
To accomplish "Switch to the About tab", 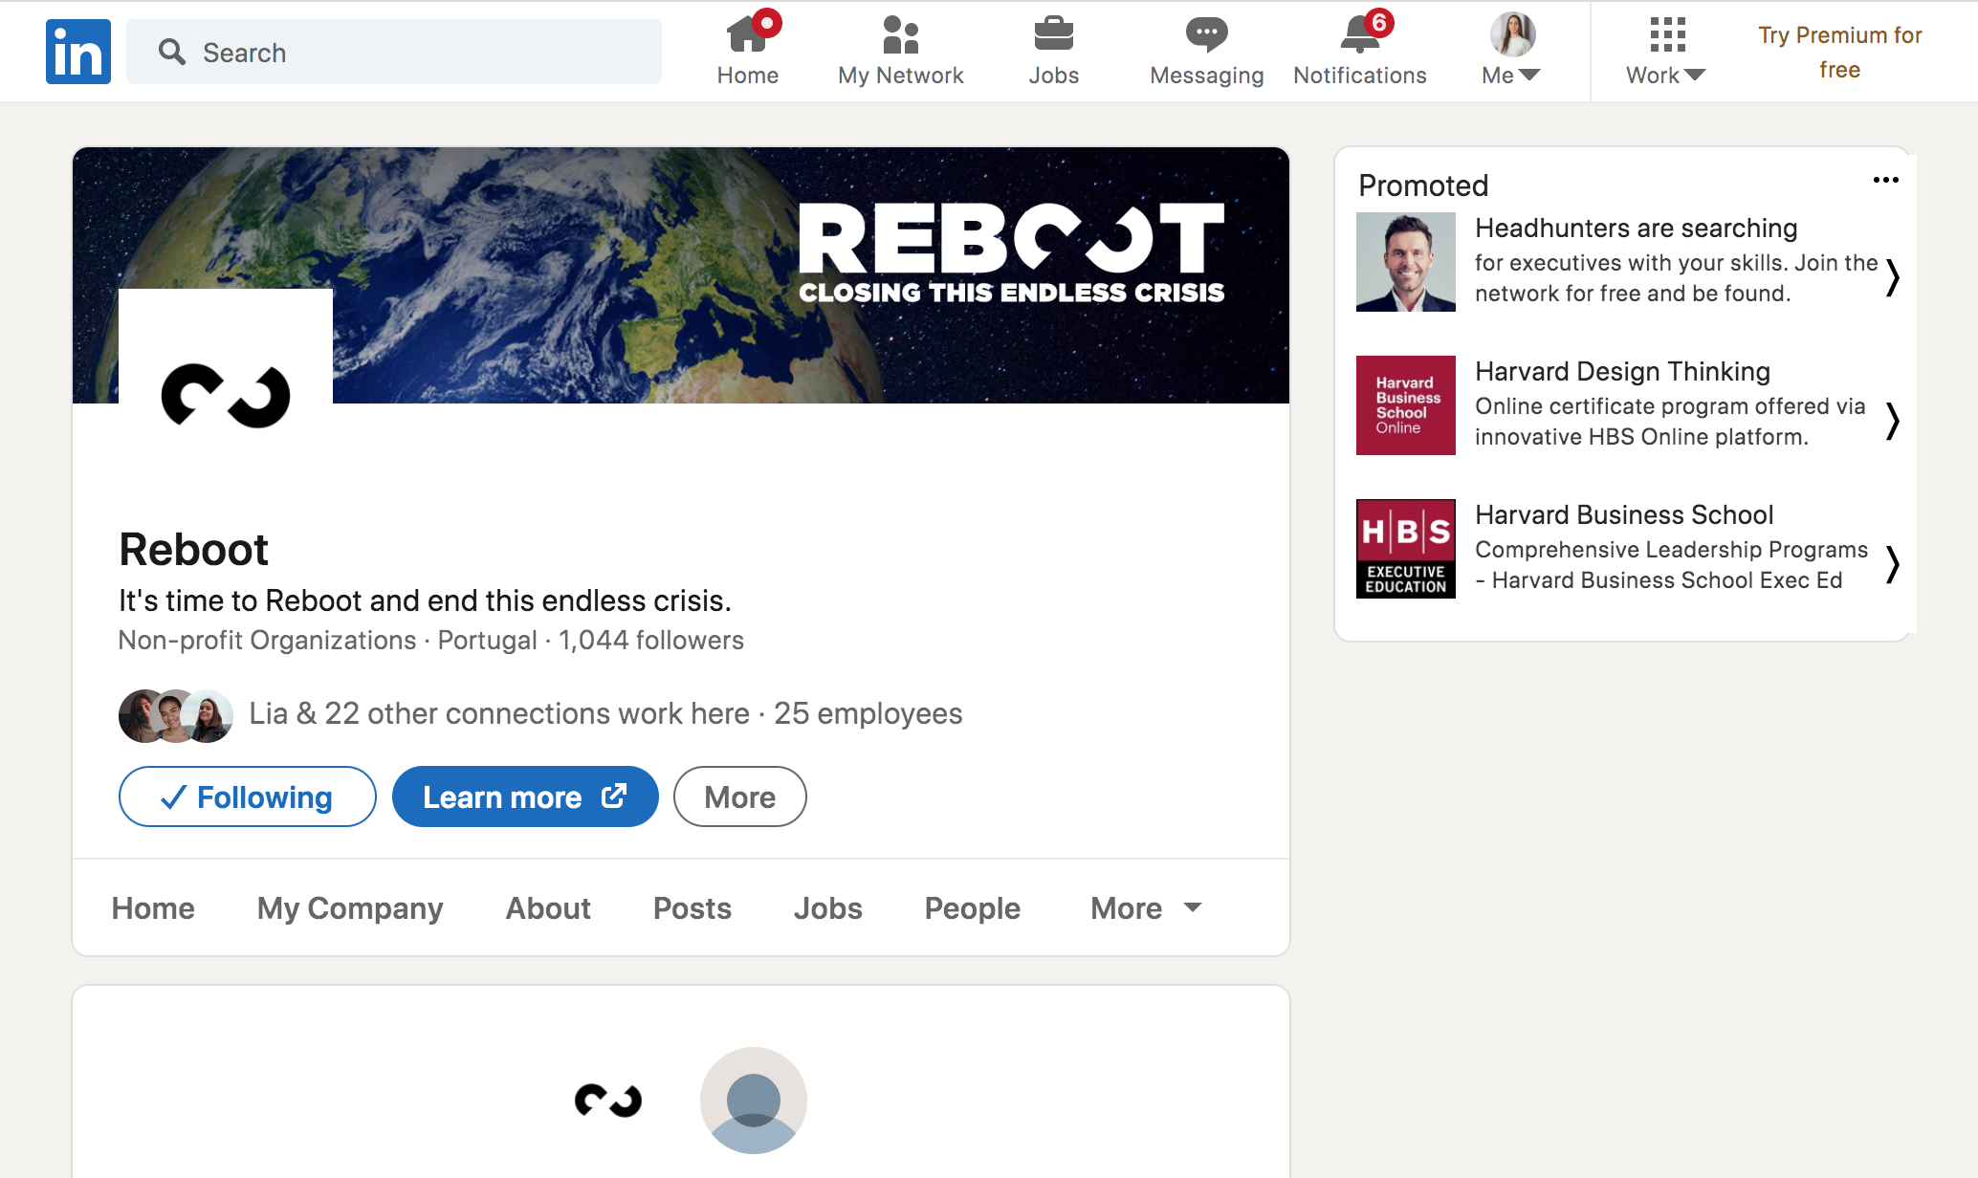I will (548, 907).
